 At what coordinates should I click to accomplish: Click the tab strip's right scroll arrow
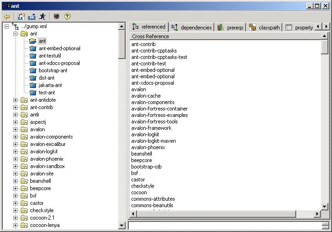[x=326, y=27]
